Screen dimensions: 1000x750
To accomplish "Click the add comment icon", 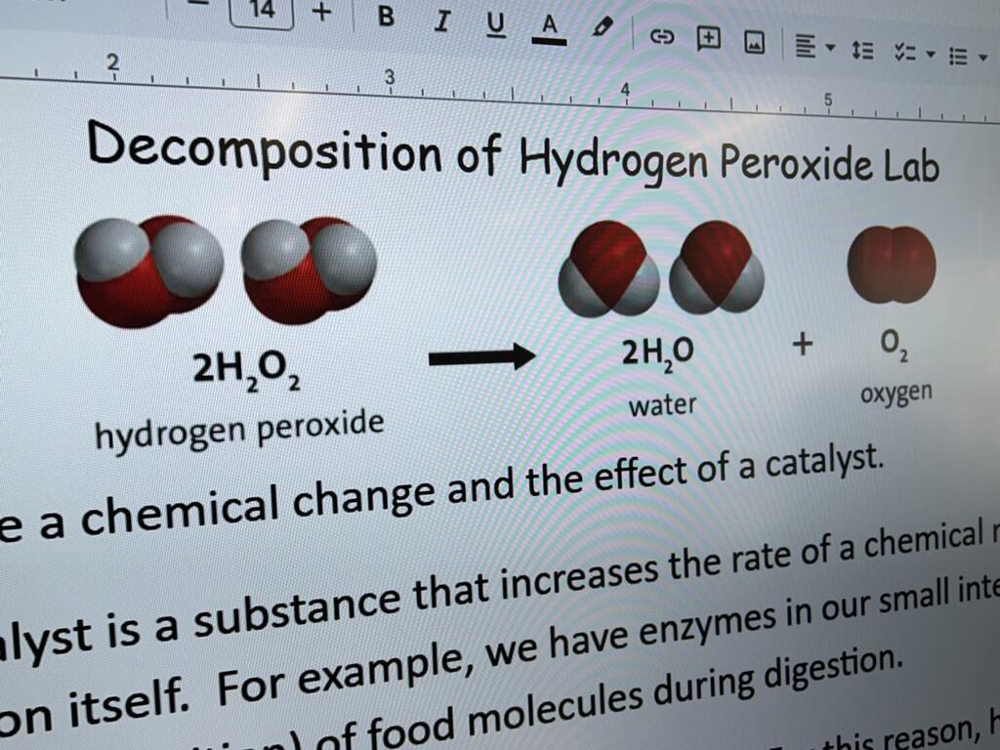I will (708, 39).
